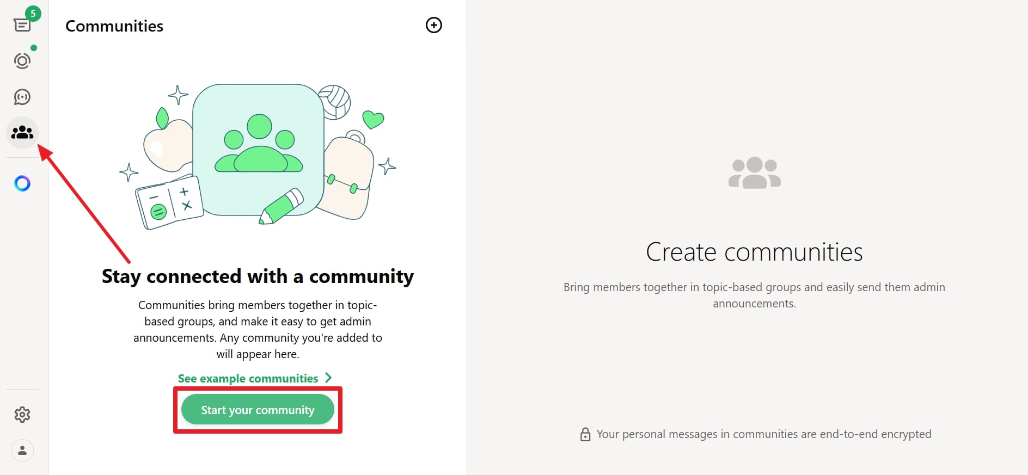The image size is (1028, 475).
Task: Click the lock icon beside encryption notice
Action: pyautogui.click(x=585, y=434)
